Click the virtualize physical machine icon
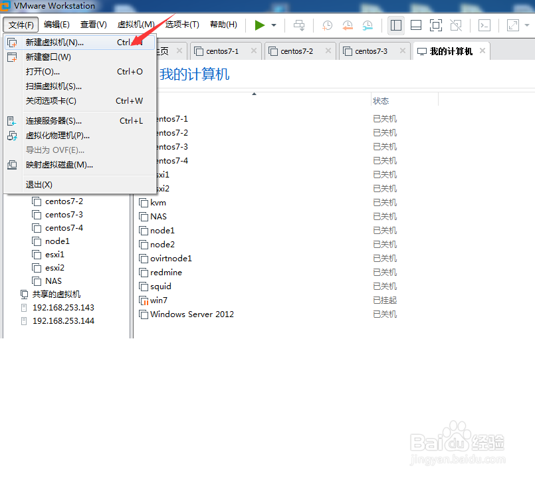This screenshot has height=478, width=535. 12,136
